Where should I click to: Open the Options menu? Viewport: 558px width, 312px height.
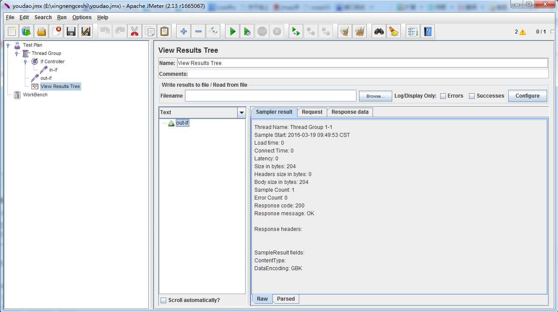click(82, 17)
